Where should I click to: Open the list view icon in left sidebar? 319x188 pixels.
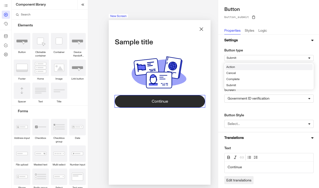click(6, 6)
